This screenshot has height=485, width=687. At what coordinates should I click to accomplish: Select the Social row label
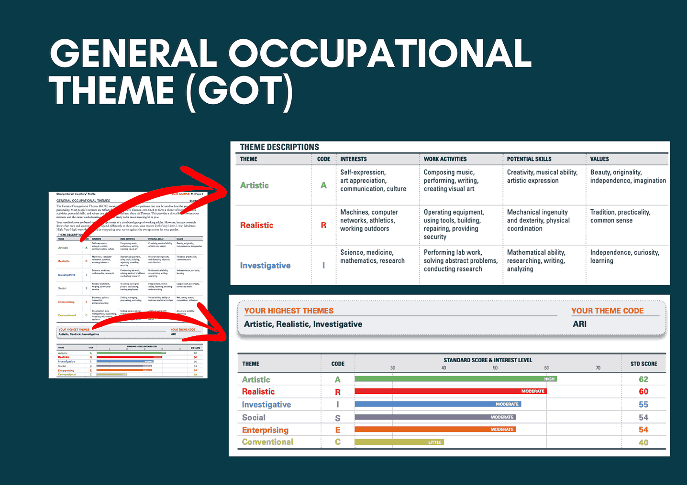(x=254, y=417)
